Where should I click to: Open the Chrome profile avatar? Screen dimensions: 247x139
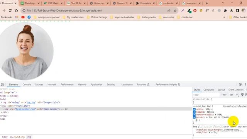tap(244, 10)
